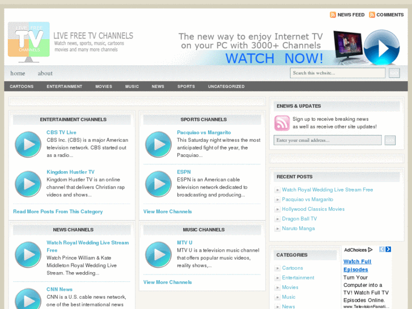Play the ESPN channel icon

pos(158,184)
